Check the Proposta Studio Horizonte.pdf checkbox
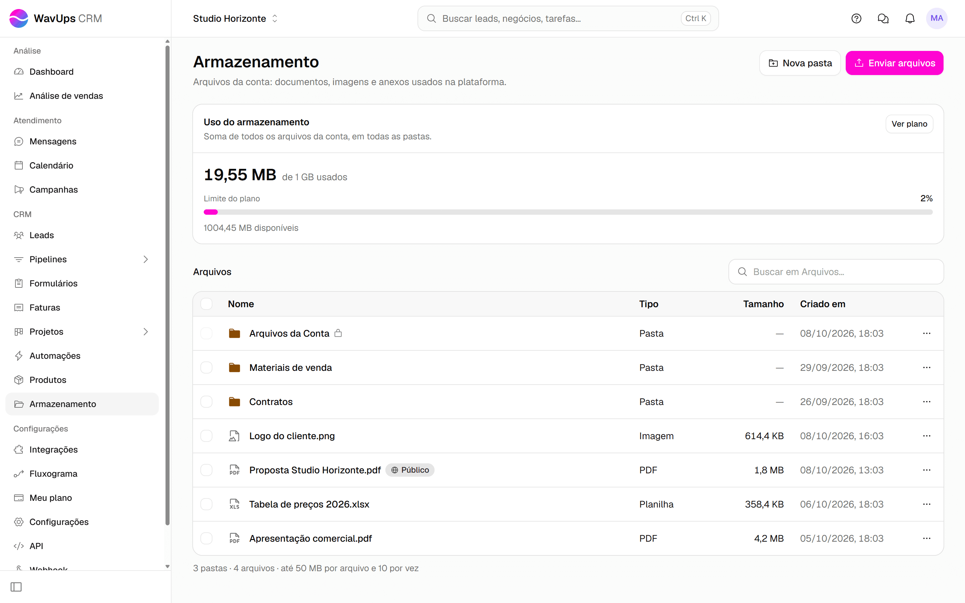 click(x=206, y=470)
